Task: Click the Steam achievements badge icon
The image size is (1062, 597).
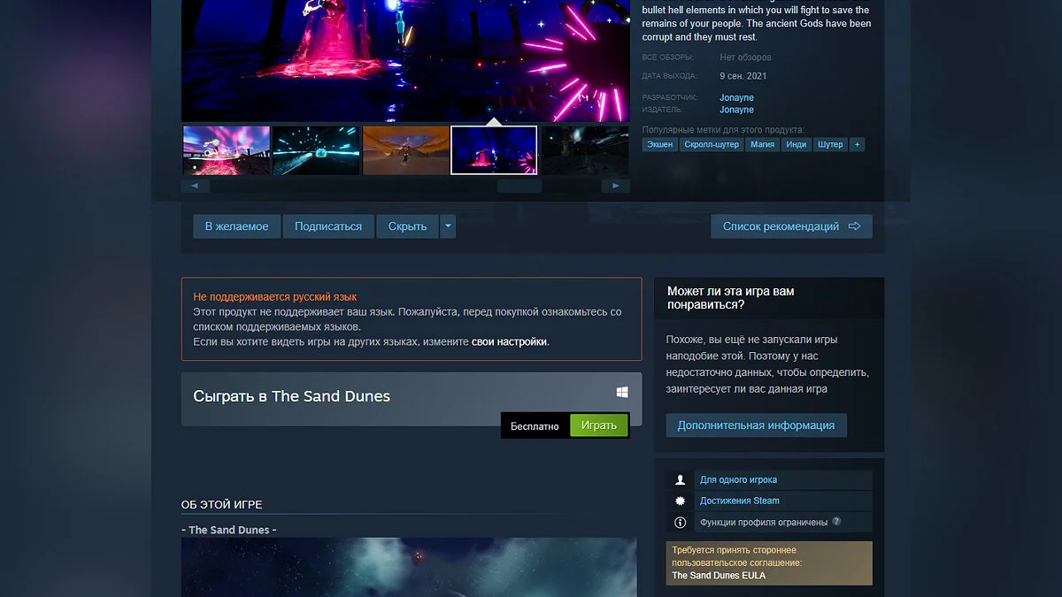Action: coord(680,501)
